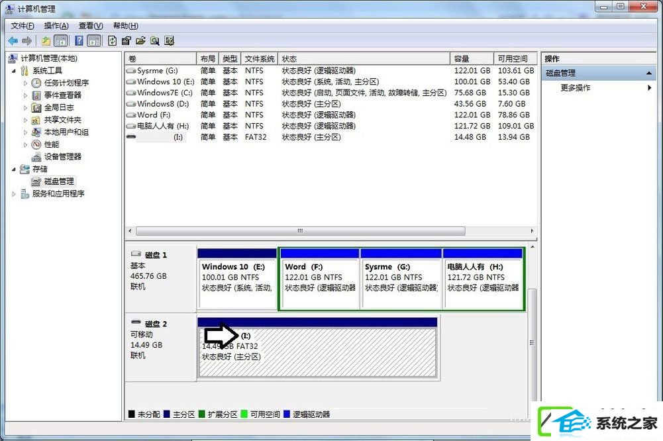
Task: Click the volume list horizontal scrollbar
Action: click(x=301, y=231)
